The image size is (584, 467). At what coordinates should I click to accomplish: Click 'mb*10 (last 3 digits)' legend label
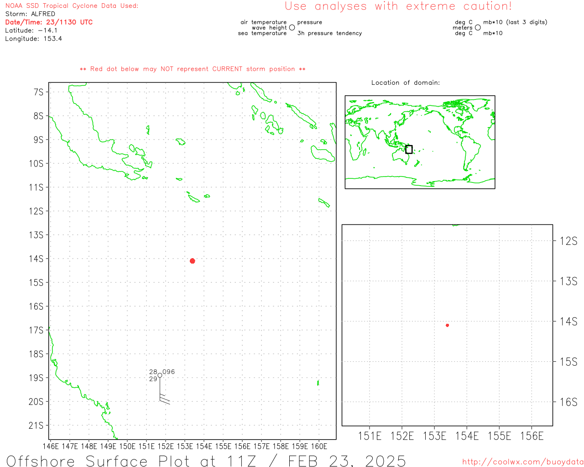pos(515,22)
